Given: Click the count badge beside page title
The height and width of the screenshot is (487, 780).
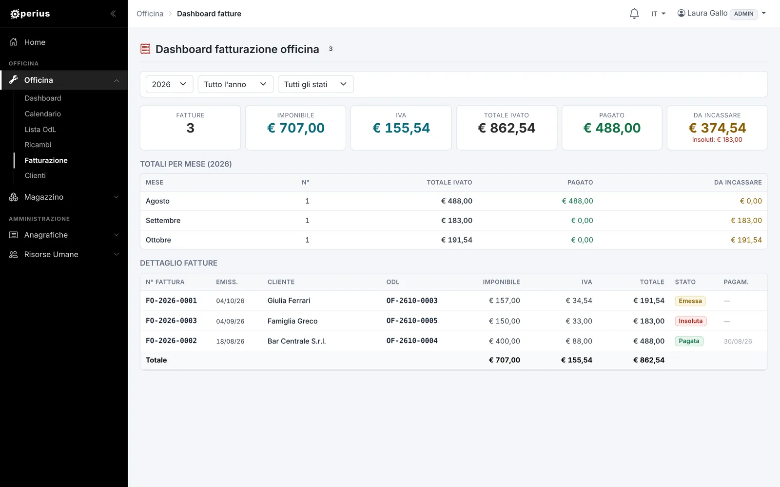Looking at the screenshot, I should [331, 49].
